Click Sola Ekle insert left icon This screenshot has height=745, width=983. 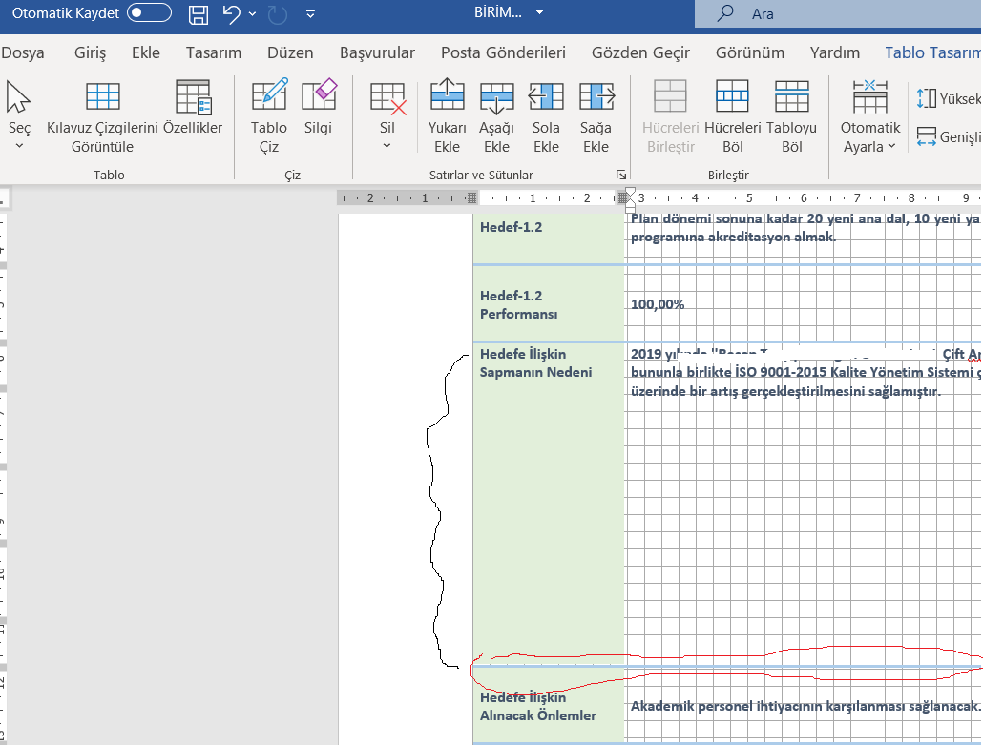(x=546, y=96)
